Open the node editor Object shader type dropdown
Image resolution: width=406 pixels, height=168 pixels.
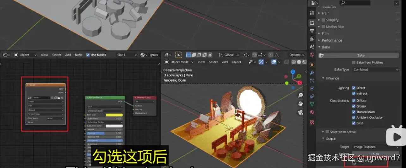[25, 55]
